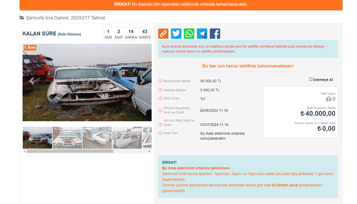This screenshot has width=357, height=204.
Task: Click the info icon beside KDV Oranı
Action: click(x=160, y=99)
